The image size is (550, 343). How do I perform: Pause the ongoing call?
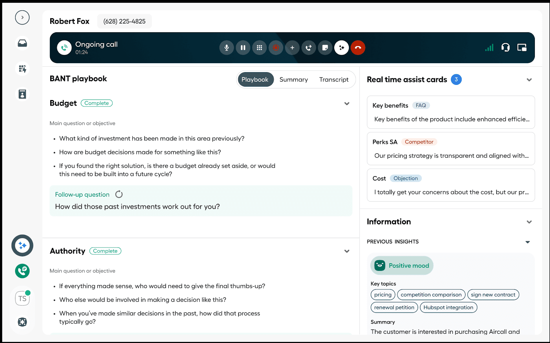[x=243, y=48]
